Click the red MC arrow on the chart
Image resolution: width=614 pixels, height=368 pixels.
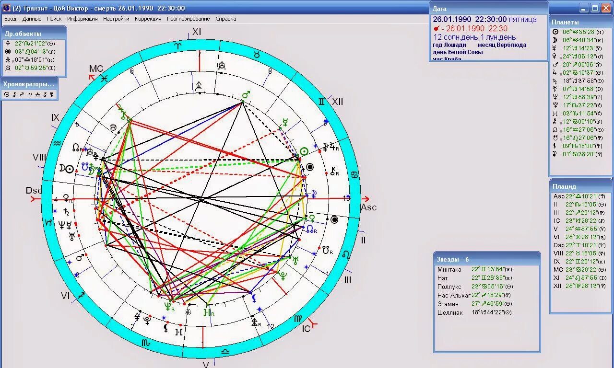tap(92, 77)
